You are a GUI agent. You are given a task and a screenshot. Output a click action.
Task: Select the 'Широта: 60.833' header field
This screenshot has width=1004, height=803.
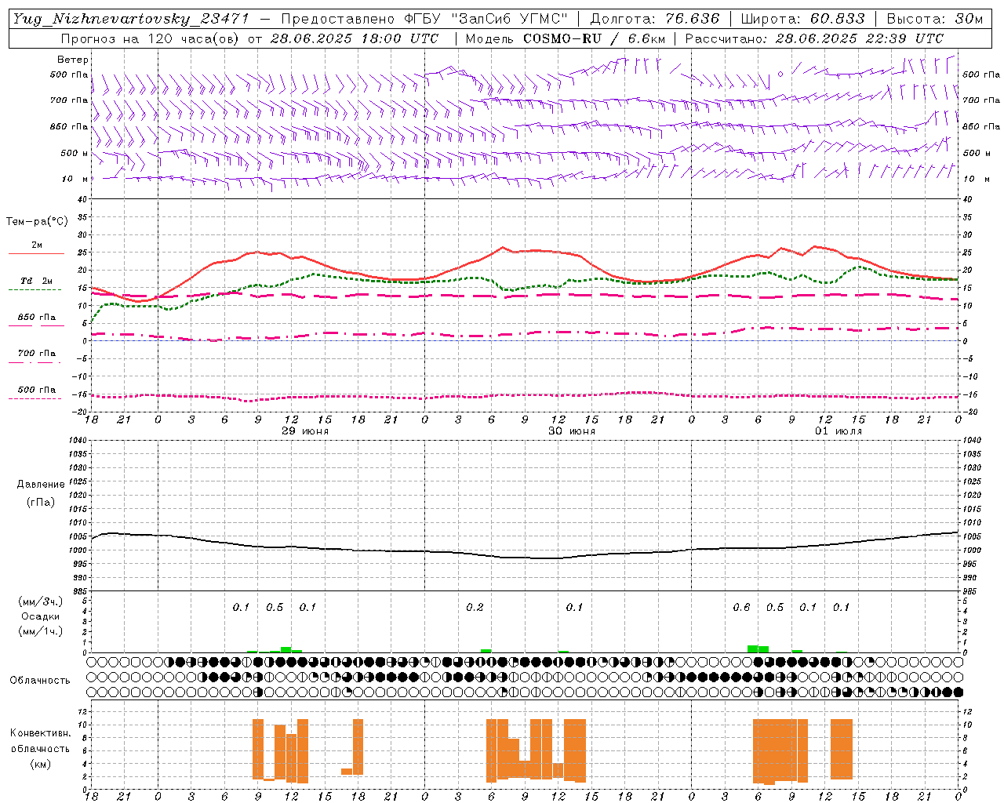coord(802,19)
